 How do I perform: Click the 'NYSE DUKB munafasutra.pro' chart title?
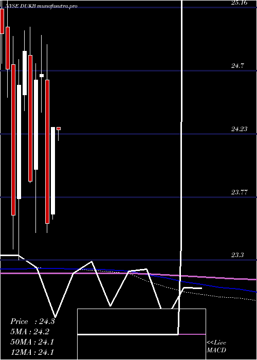tap(41, 6)
